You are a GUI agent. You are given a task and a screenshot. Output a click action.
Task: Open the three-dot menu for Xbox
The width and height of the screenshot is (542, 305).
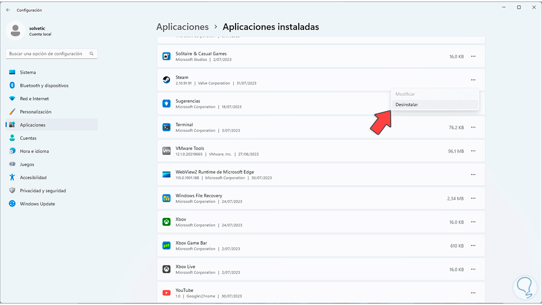[473, 222]
